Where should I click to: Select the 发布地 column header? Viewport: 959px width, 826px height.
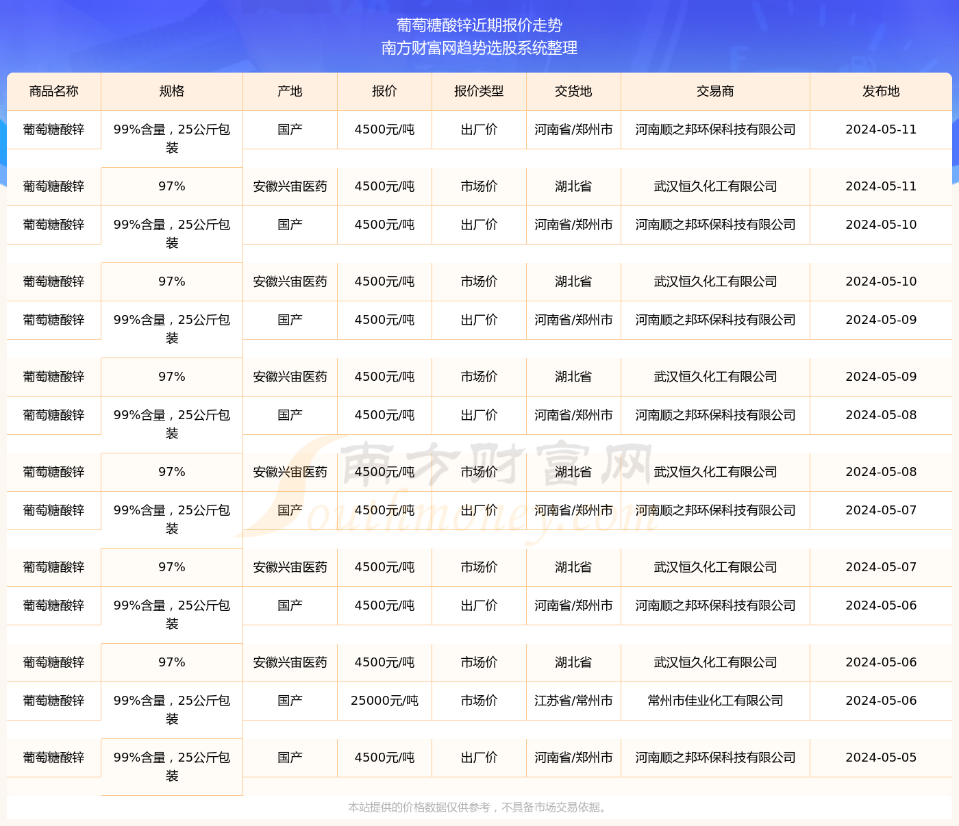[x=881, y=91]
